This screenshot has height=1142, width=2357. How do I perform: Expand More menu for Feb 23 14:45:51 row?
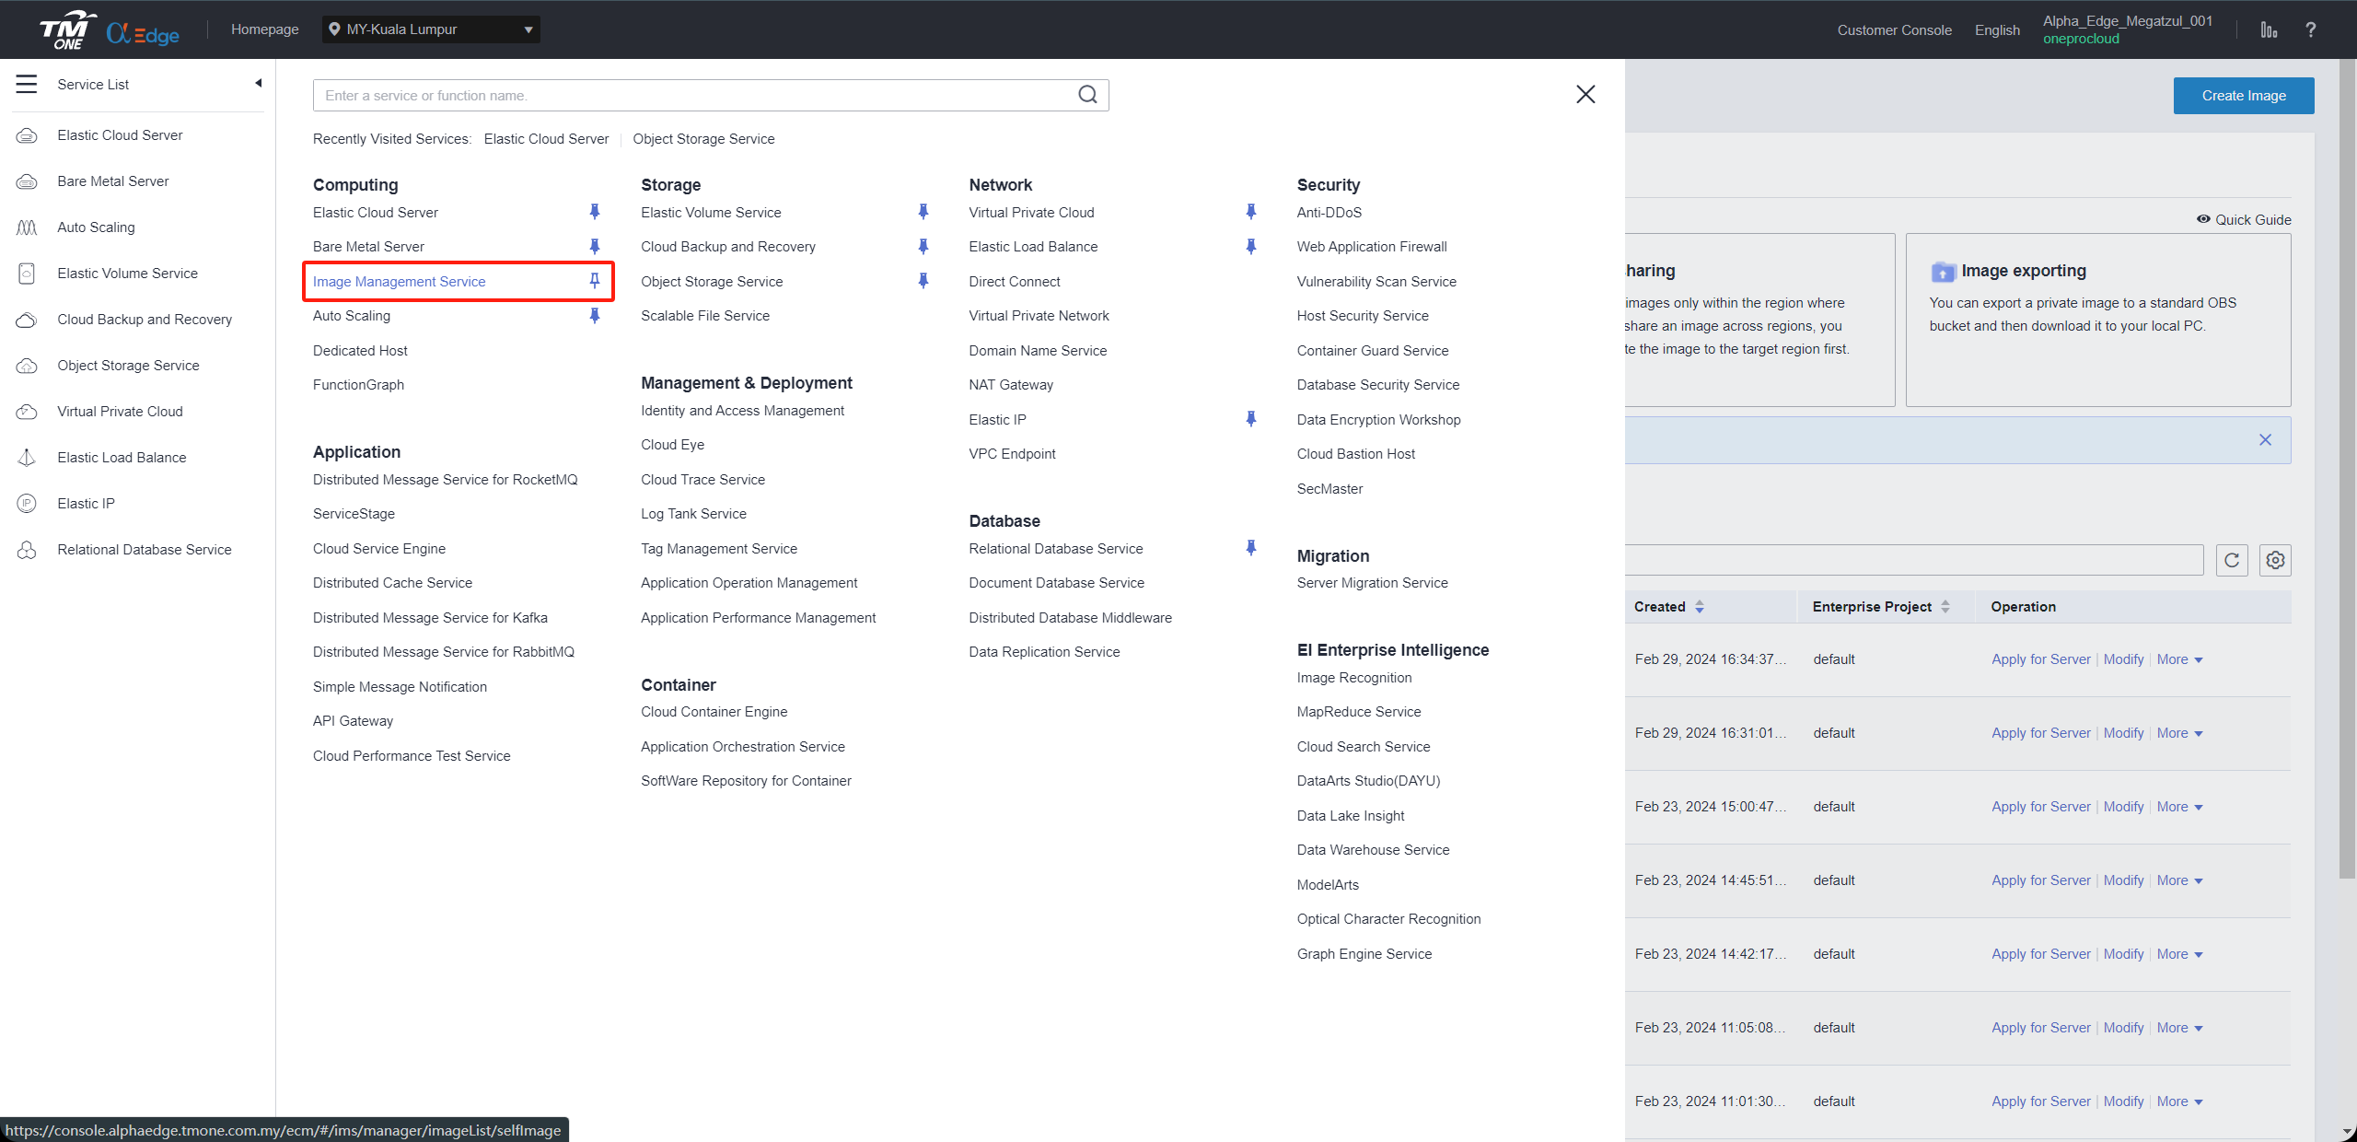pyautogui.click(x=2179, y=880)
